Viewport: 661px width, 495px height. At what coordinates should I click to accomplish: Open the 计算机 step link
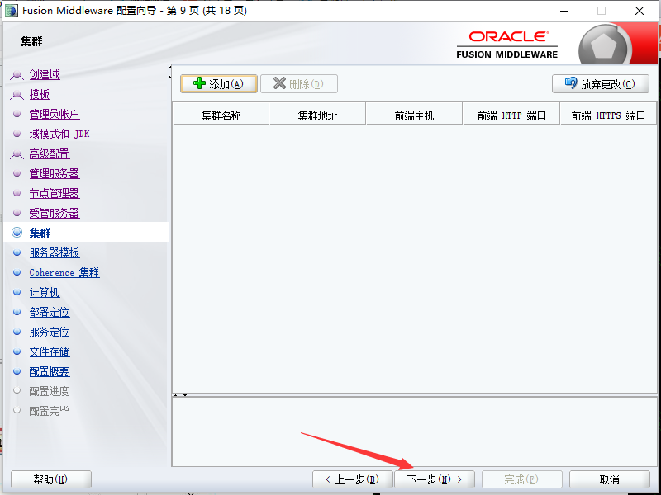coord(45,292)
